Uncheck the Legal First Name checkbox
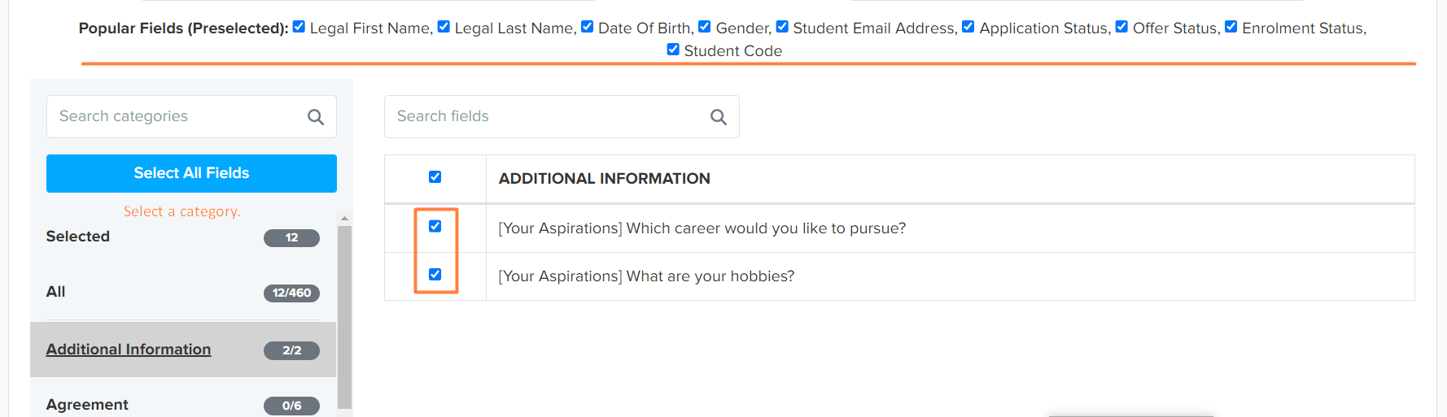 [x=299, y=27]
